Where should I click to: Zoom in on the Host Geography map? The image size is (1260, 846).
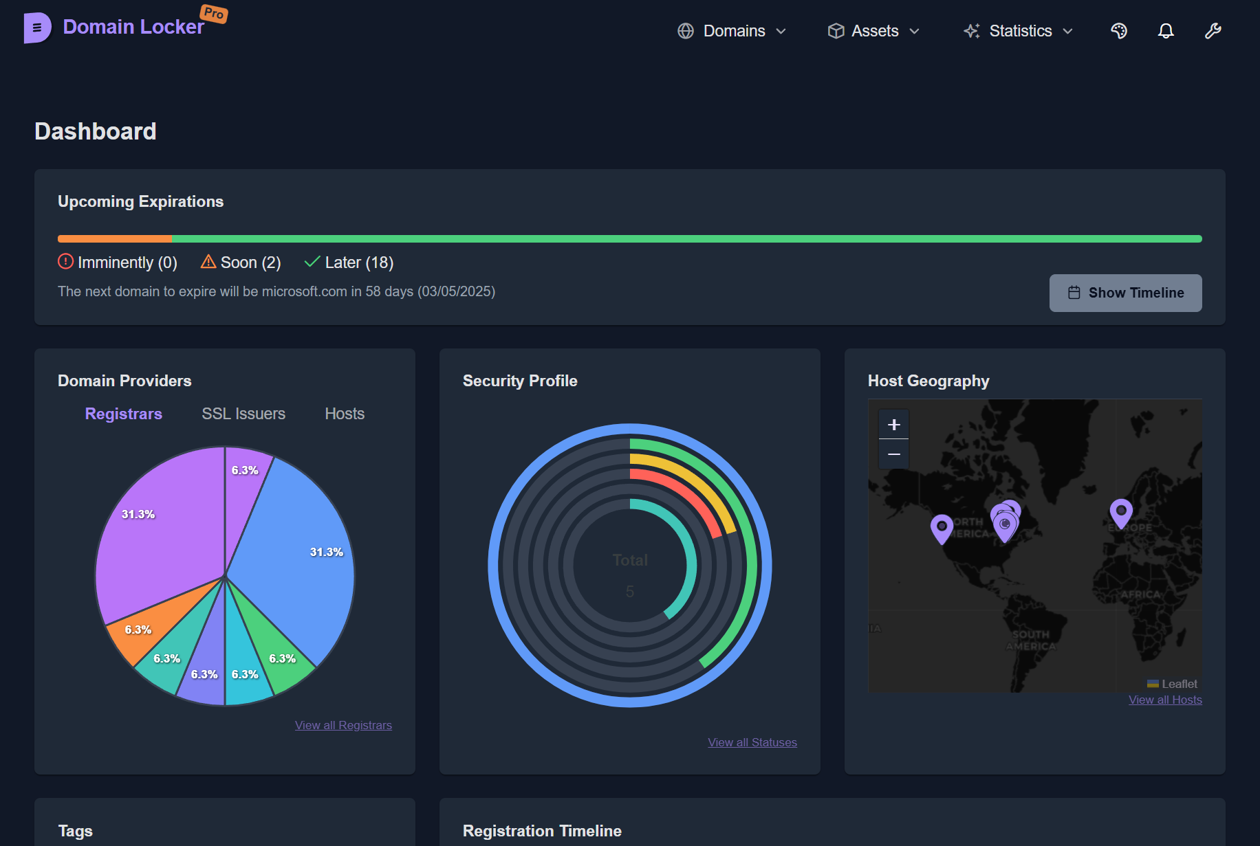(893, 424)
